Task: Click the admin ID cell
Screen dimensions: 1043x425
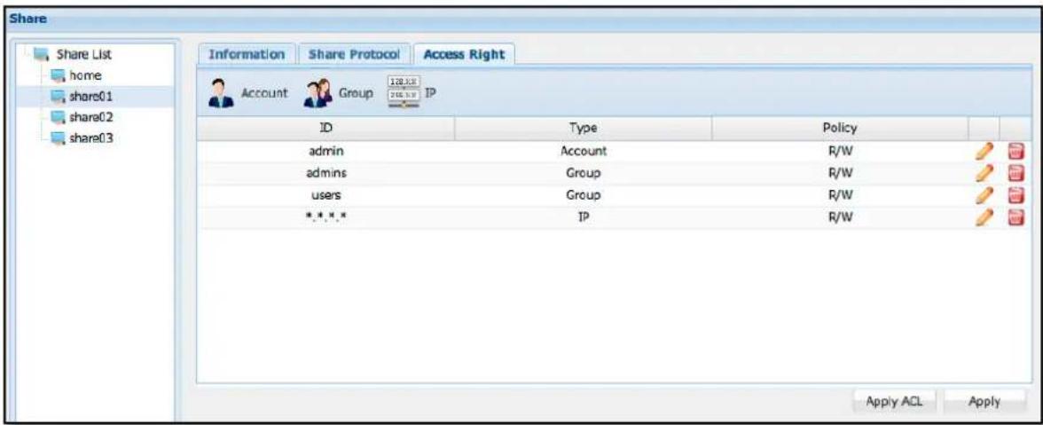Action: click(x=326, y=152)
